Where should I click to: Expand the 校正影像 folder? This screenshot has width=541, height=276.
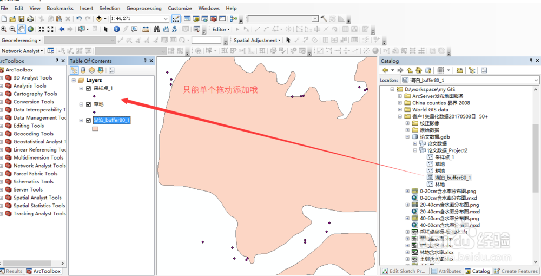tap(407, 123)
